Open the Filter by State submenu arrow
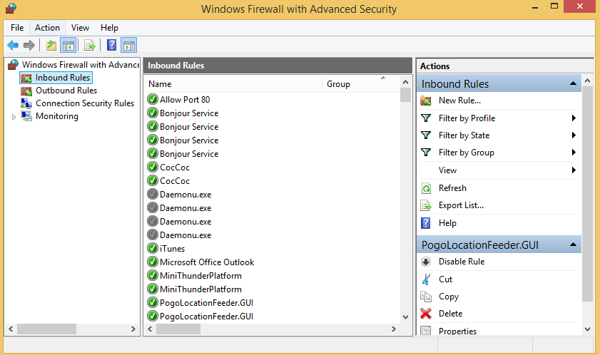The height and width of the screenshot is (355, 600). tap(574, 135)
